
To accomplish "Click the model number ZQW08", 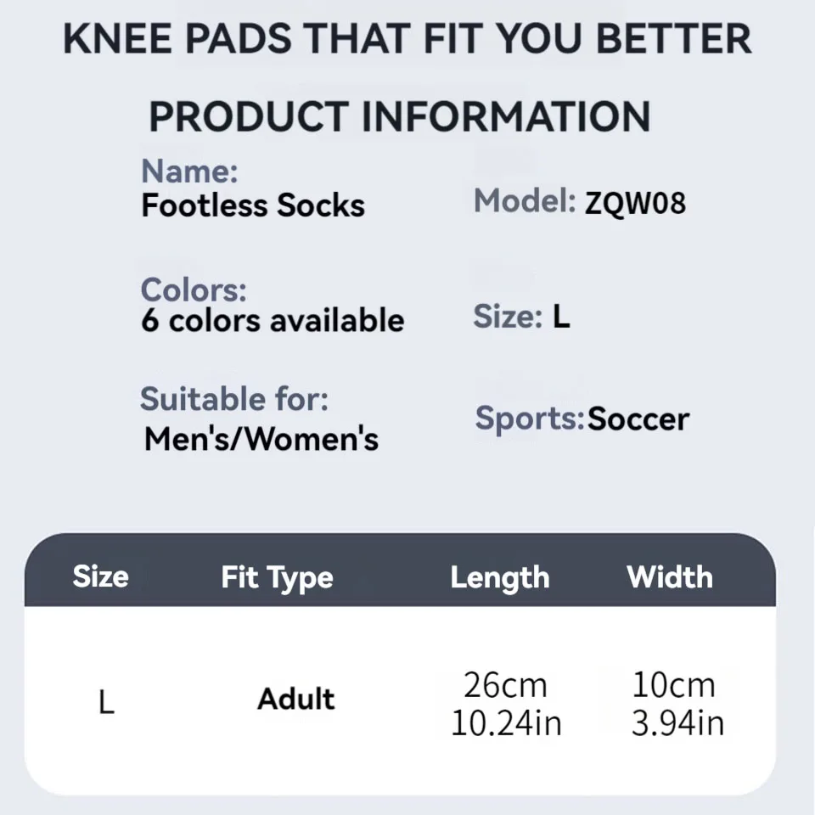I will [x=635, y=203].
